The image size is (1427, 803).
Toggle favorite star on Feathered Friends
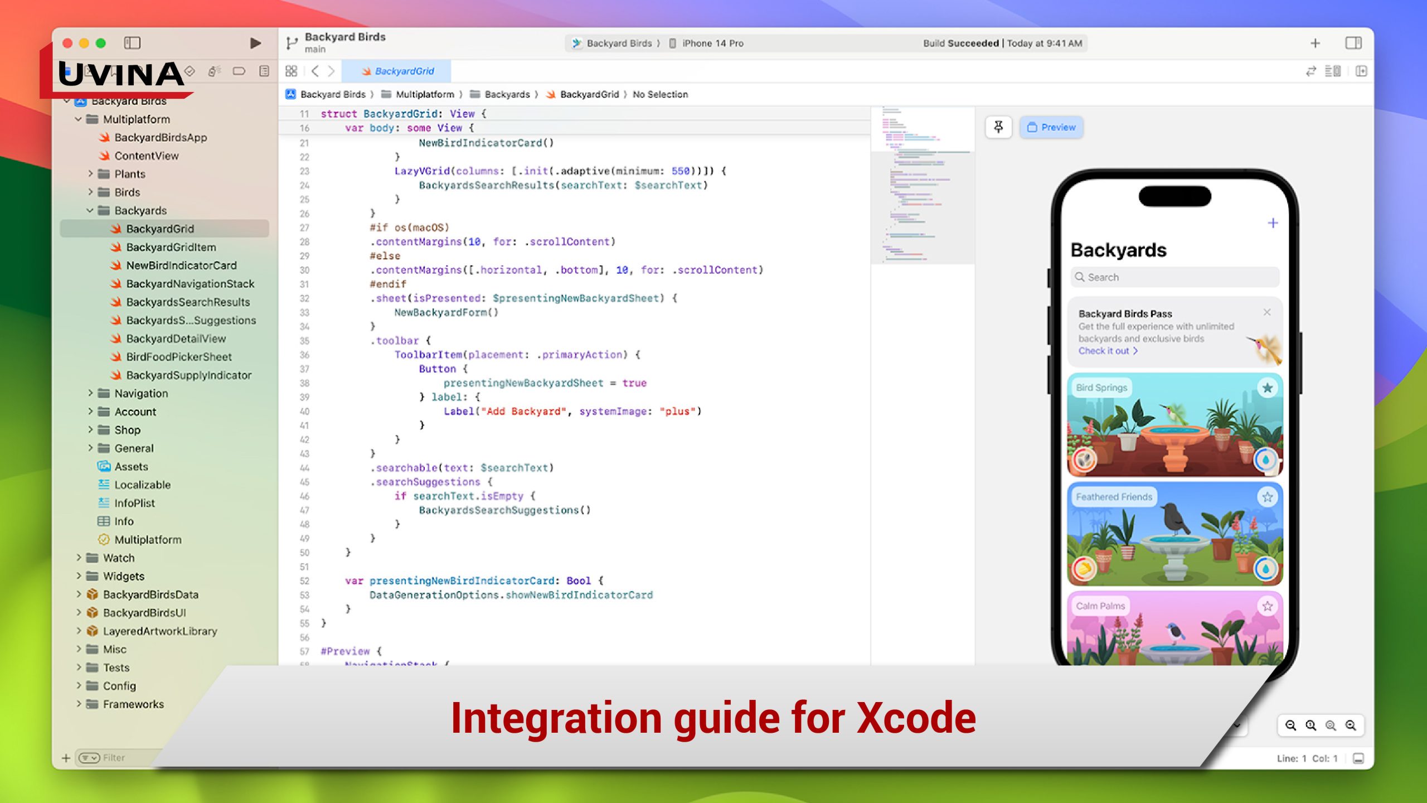pos(1267,496)
